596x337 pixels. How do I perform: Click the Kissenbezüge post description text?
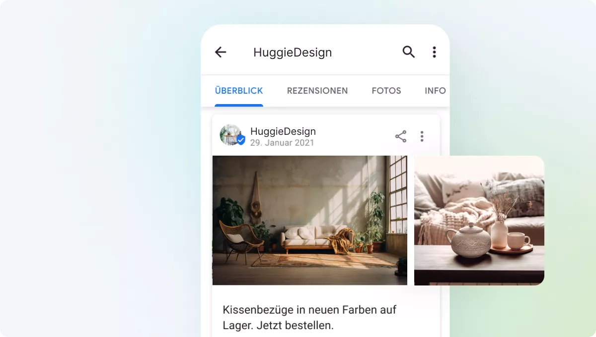(309, 310)
